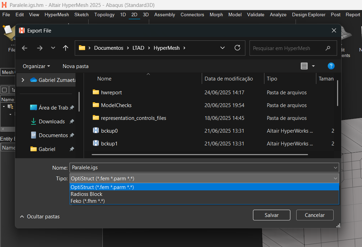
Task: Toggle the Tipo file type combo box
Action: [204, 179]
